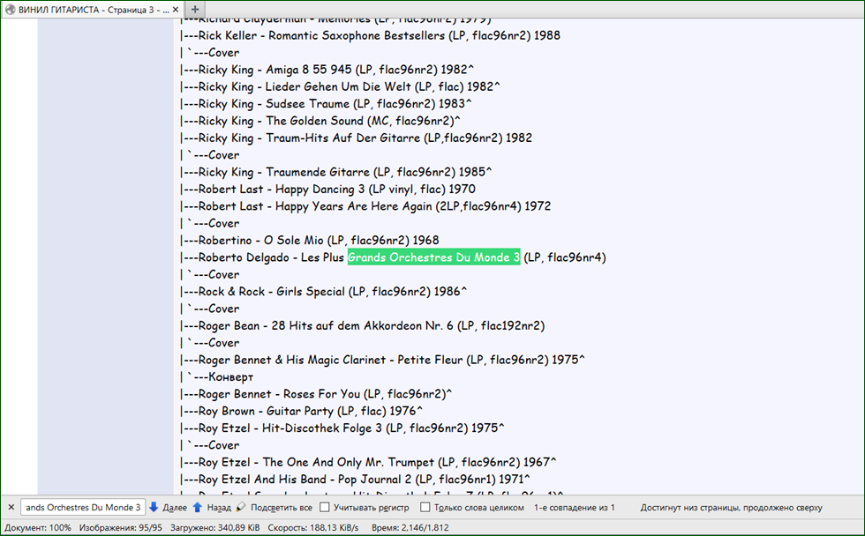Click Ricky King - Amiga 8 55 945 entry
This screenshot has width=865, height=536.
tap(327, 70)
